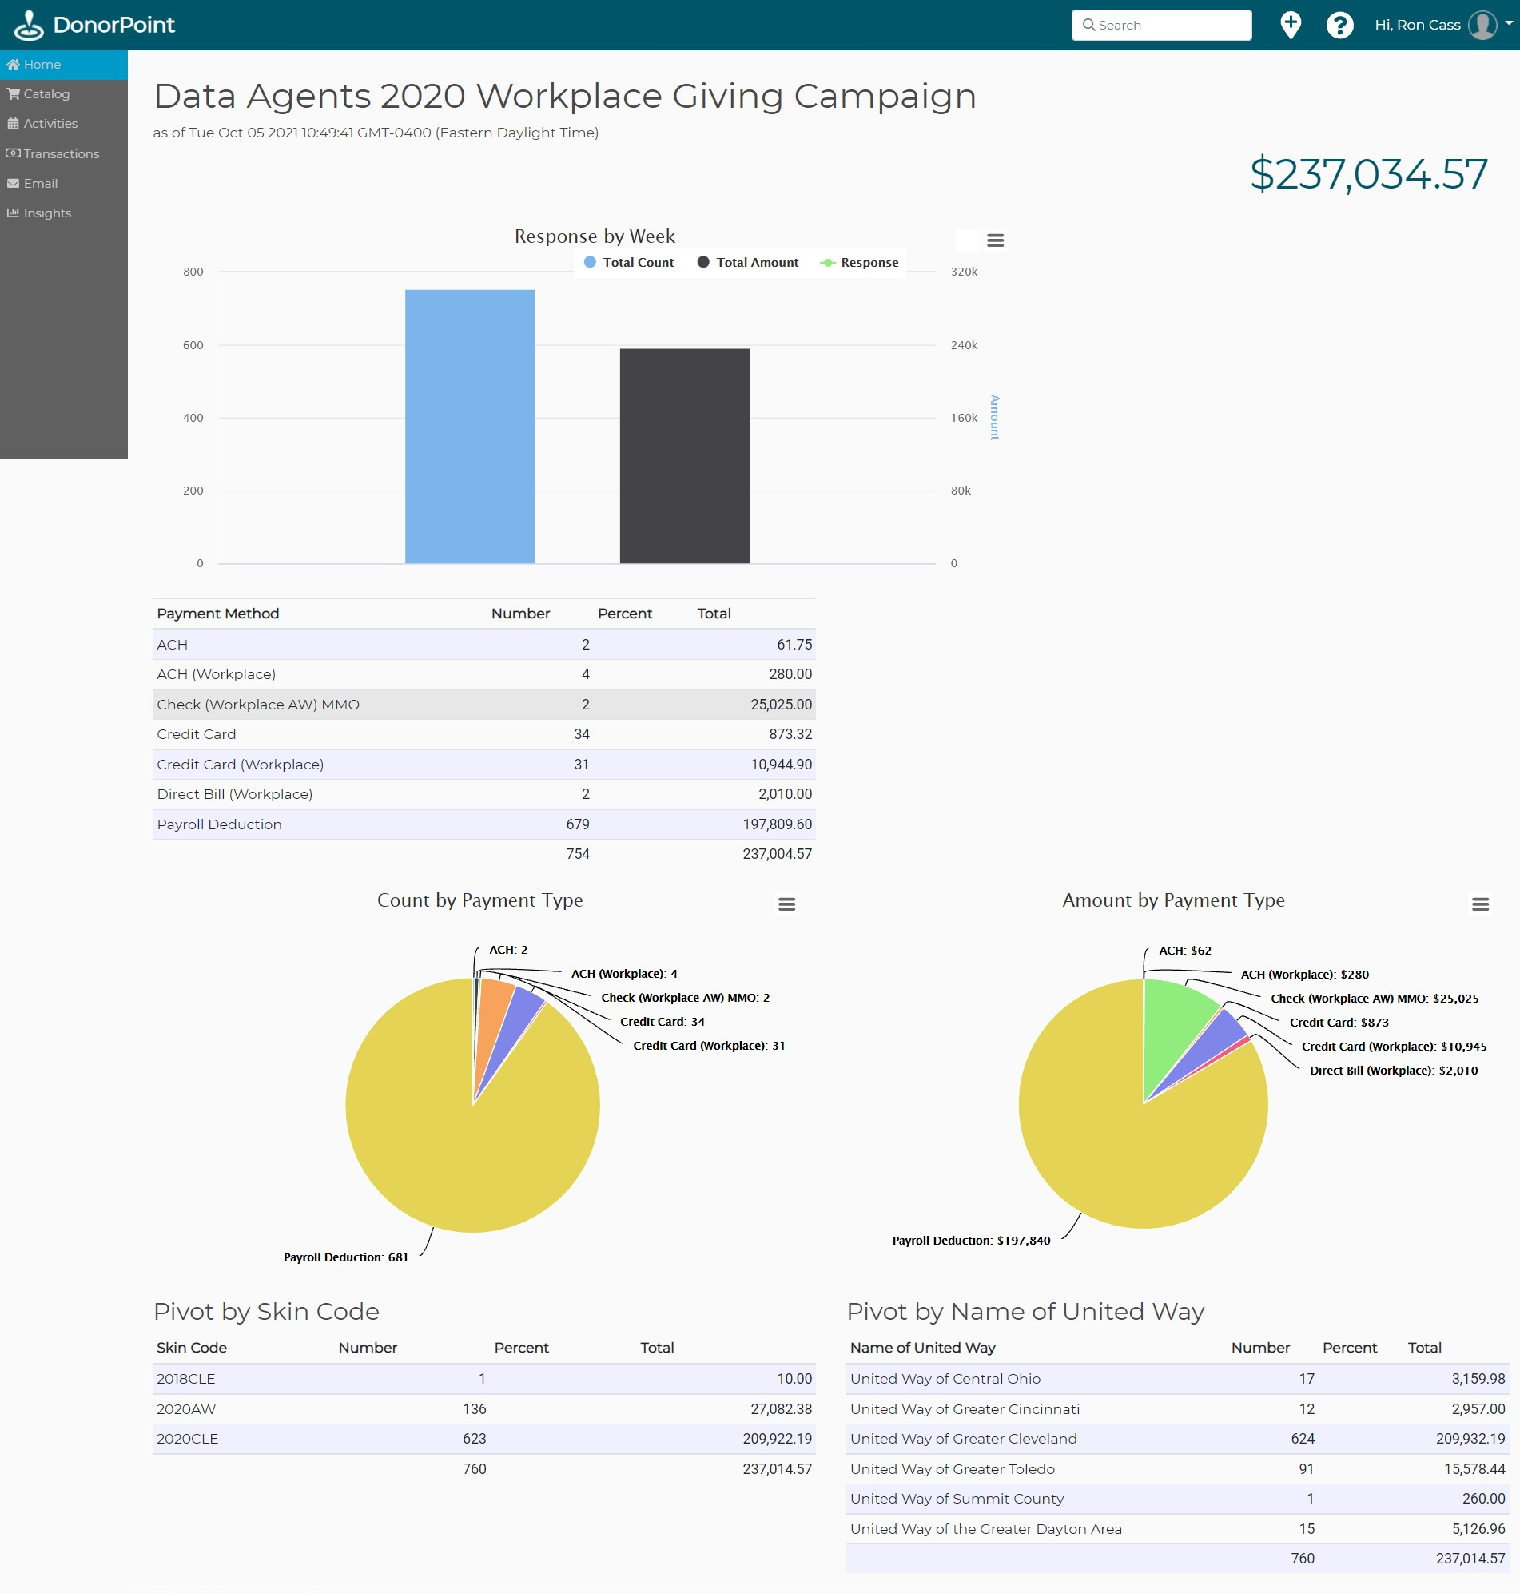Open the Activities sidebar item
This screenshot has width=1520, height=1593.
50,124
